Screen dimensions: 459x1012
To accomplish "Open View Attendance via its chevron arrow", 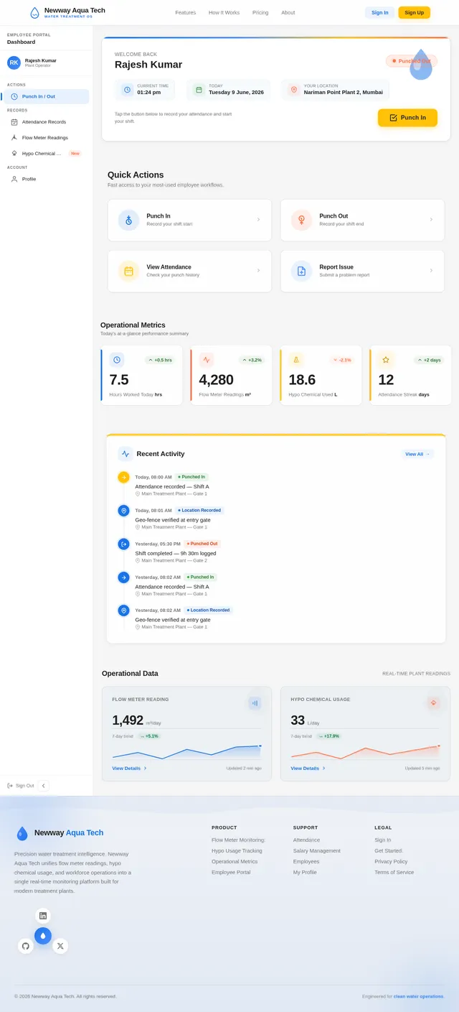I will 258,271.
